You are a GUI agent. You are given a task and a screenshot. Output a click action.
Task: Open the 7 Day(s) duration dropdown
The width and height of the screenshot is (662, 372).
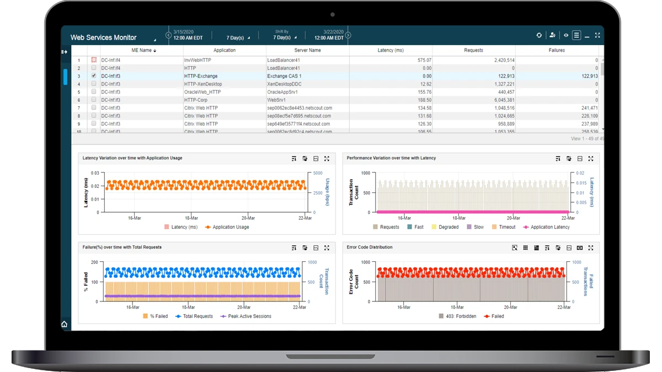[238, 38]
